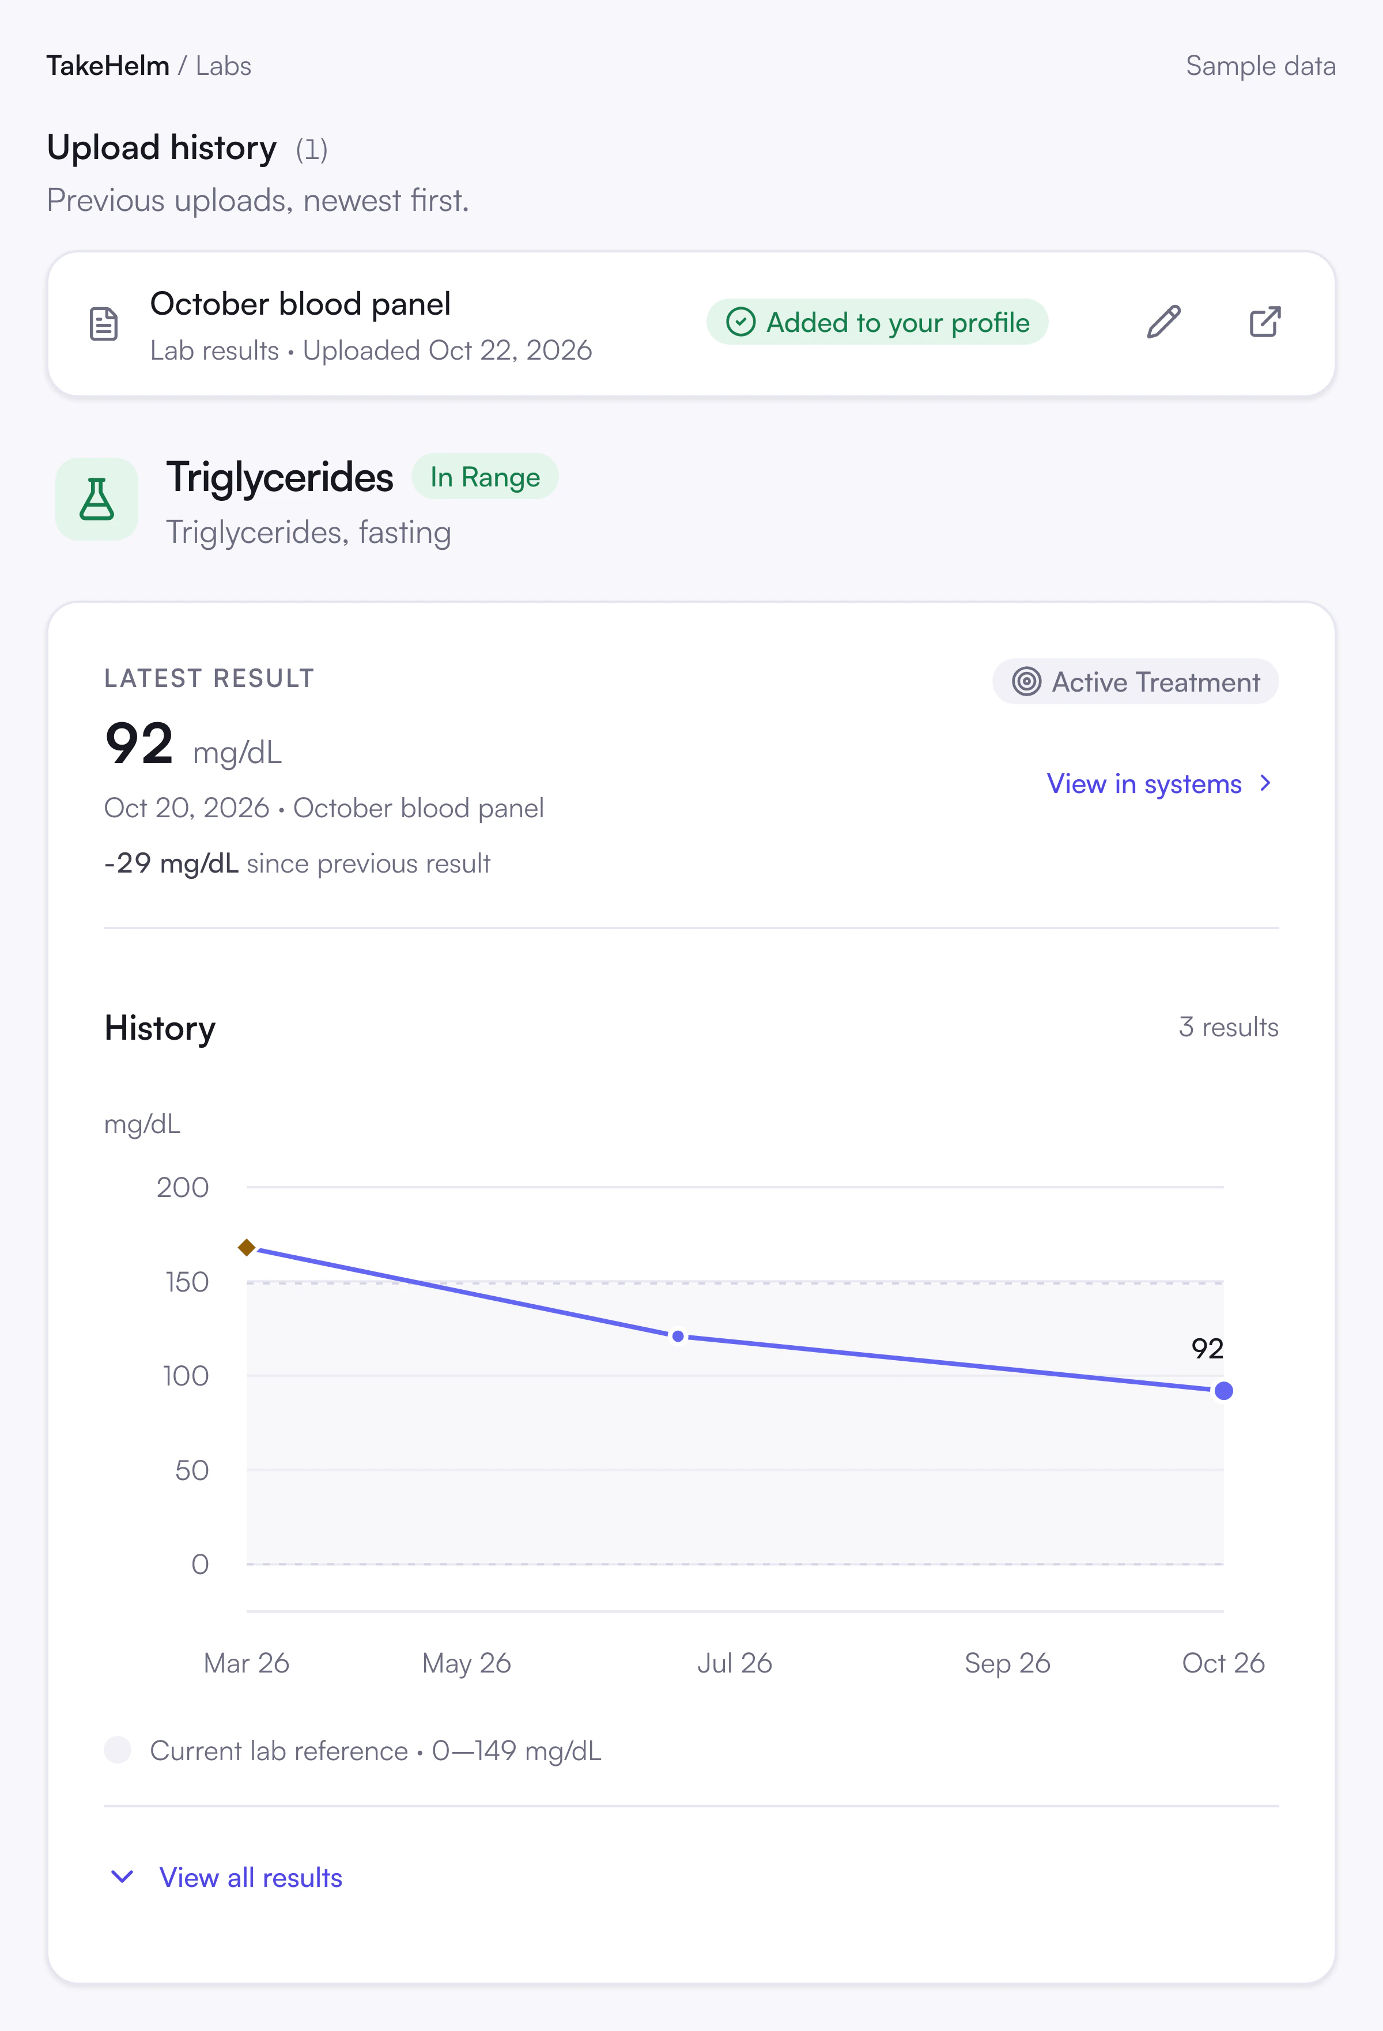Open the View in systems link
The height and width of the screenshot is (2031, 1383).
pos(1159,784)
